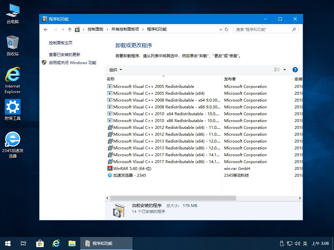Click the search magnifier icon
Viewport: 334px width, 250px height.
coord(294,30)
